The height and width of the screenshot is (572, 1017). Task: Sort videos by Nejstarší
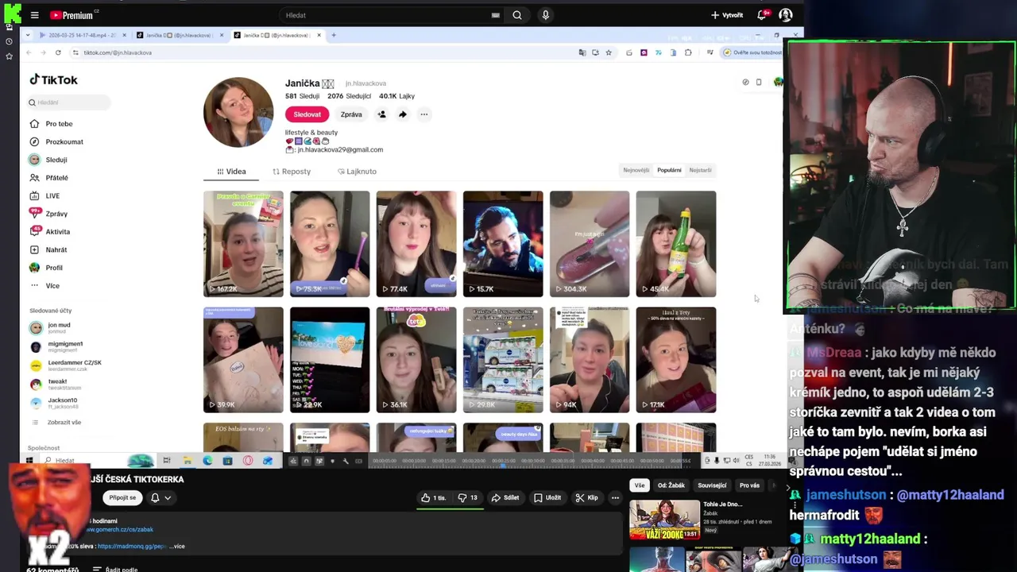(x=700, y=170)
